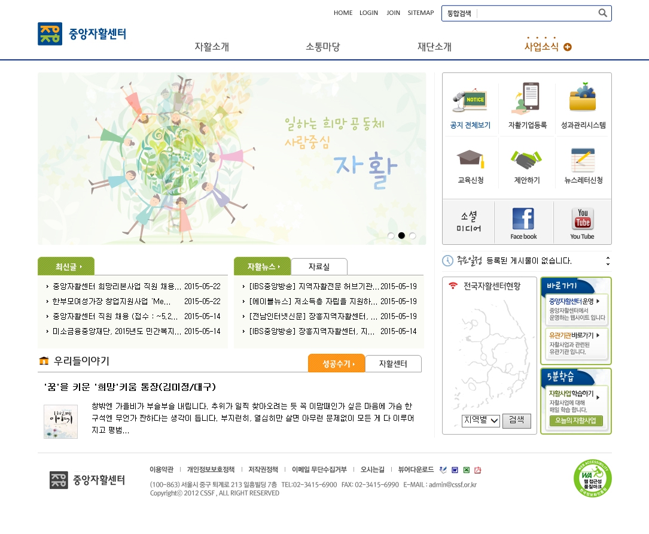Open the 뉴스레터신청 notepad icon
Viewport: 649px width, 534px height.
[x=583, y=159]
